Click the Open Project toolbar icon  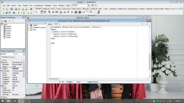click(19, 9)
